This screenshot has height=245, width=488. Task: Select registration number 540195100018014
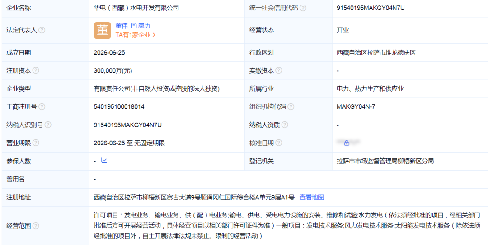(119, 106)
